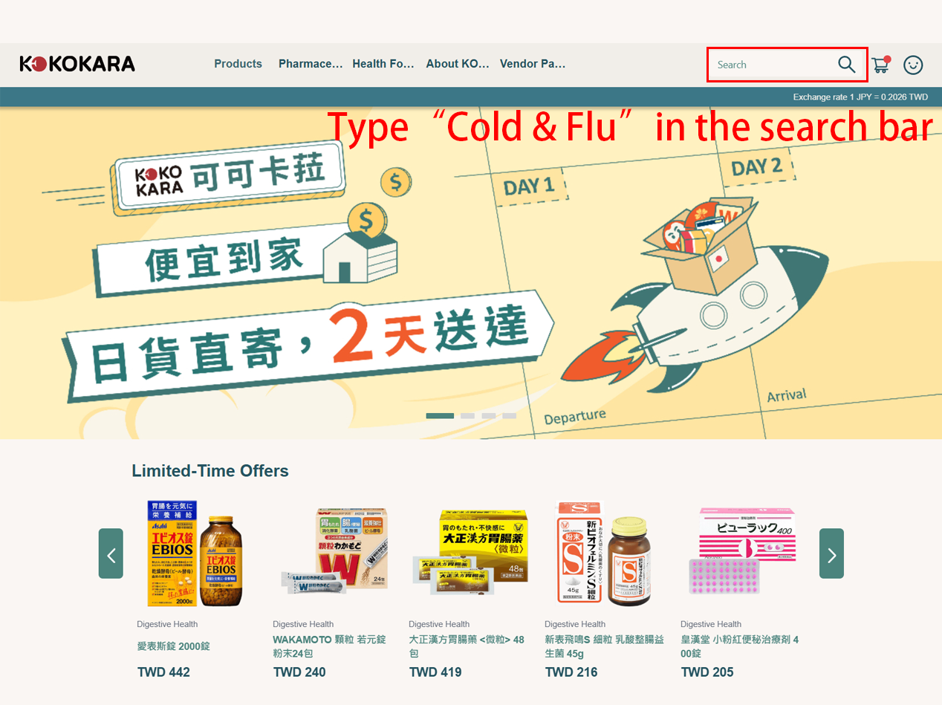This screenshot has height=705, width=942.
Task: Switch to the second banner slide indicator
Action: coord(467,416)
